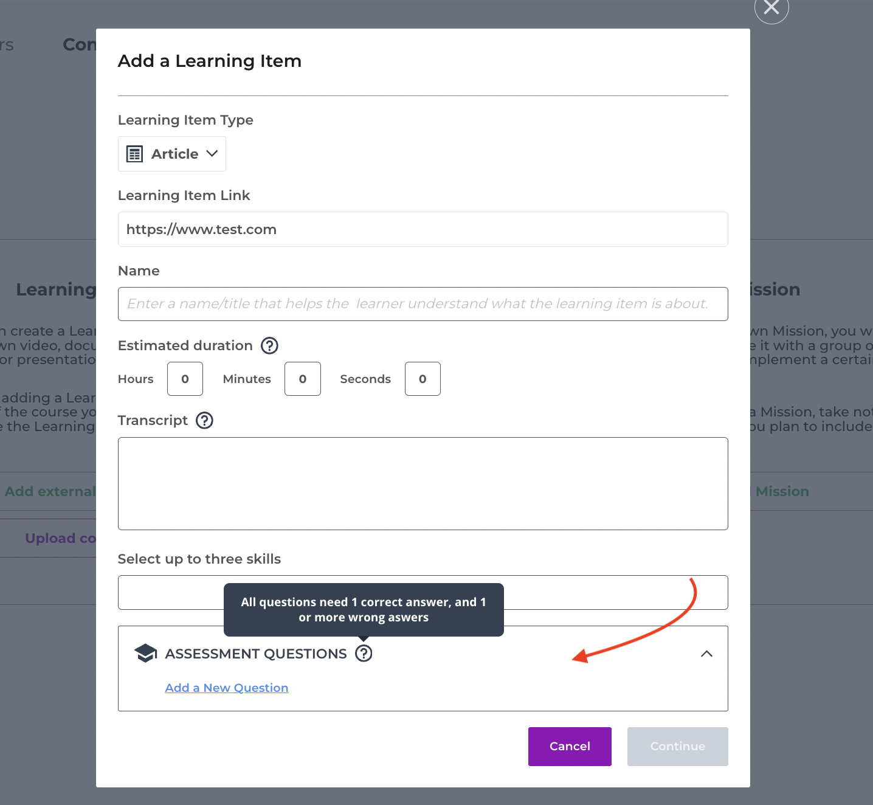Screen dimensions: 873x805
Task: Click inside the Transcript text area
Action: [x=423, y=483]
